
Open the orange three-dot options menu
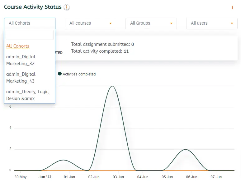point(232,7)
